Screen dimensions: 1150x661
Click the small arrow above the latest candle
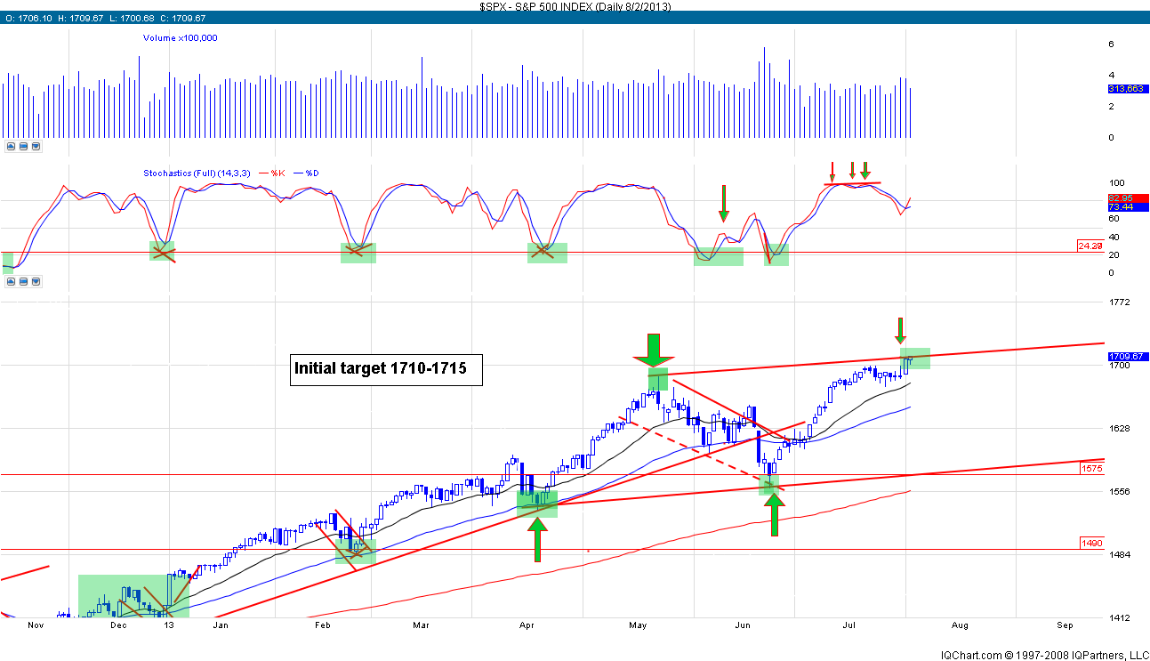click(900, 330)
